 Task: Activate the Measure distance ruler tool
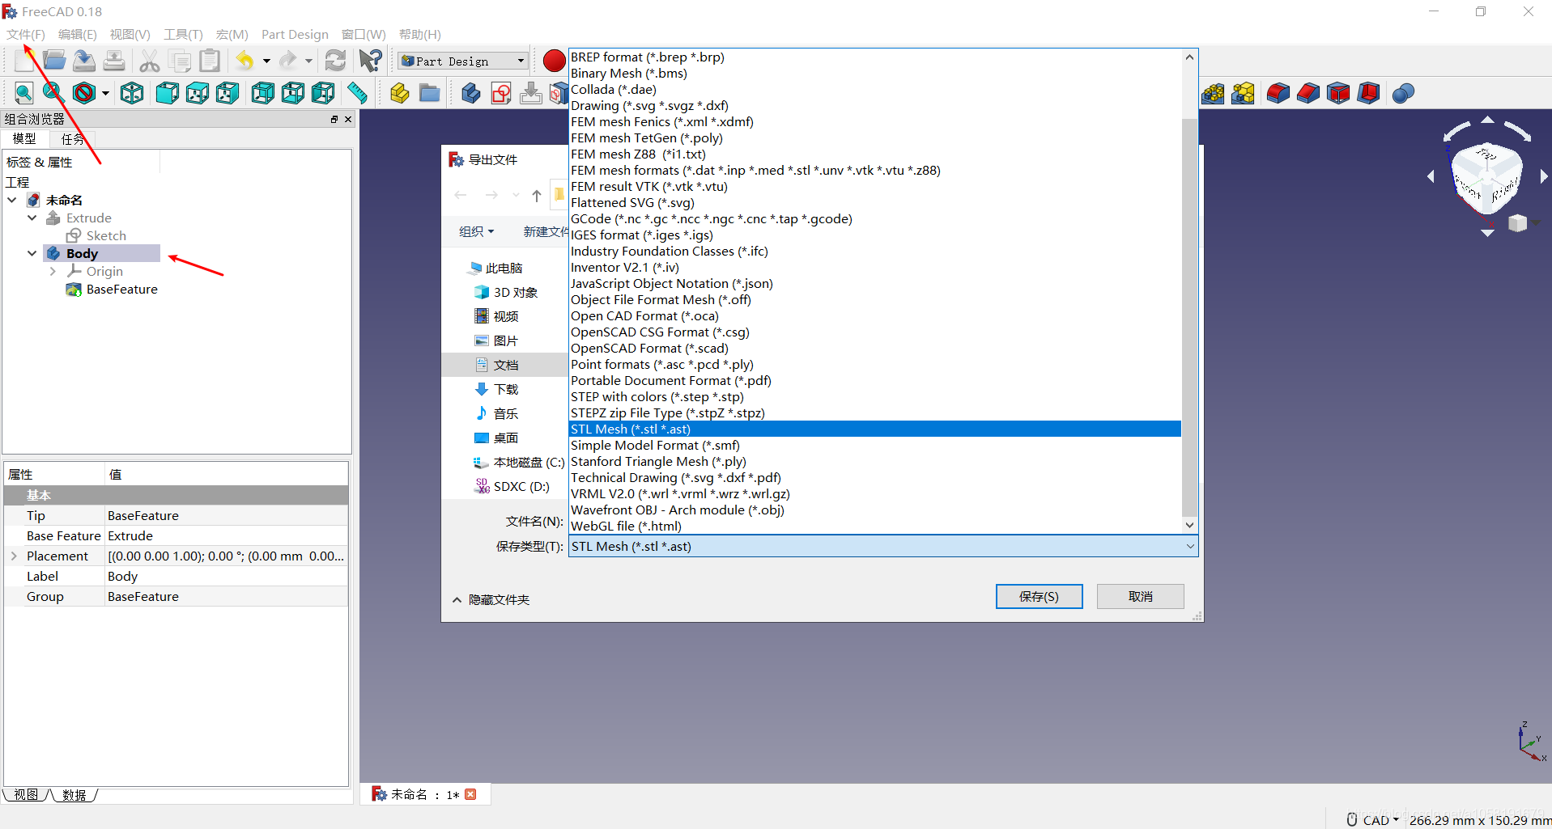(x=357, y=93)
